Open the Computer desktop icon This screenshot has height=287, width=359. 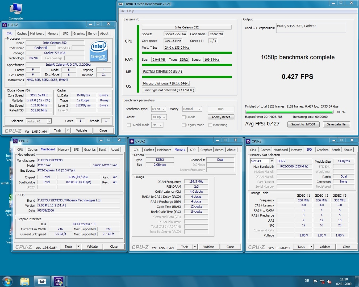point(16,11)
